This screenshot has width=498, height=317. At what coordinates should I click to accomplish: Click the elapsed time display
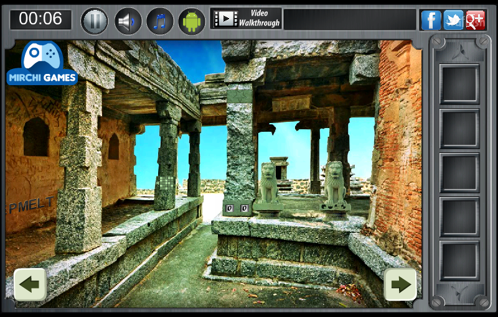(40, 19)
